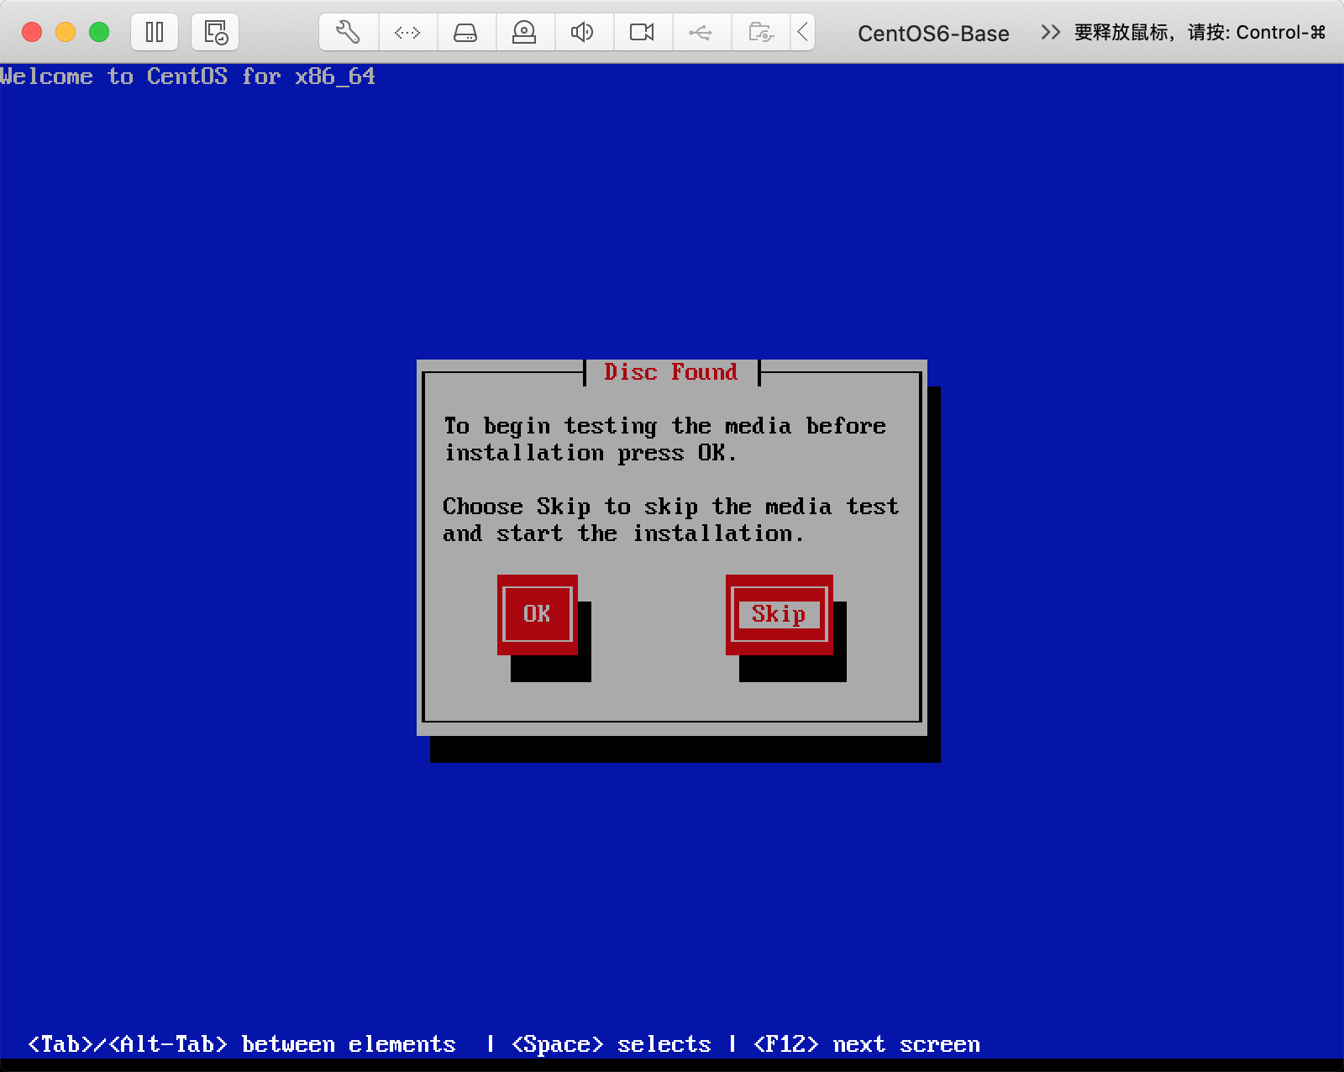Viewport: 1344px width, 1072px height.
Task: Open the snapshot manager icon
Action: point(216,33)
